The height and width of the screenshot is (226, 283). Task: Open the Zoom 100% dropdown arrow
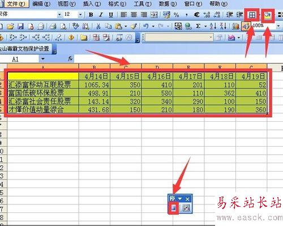pyautogui.click(x=278, y=26)
